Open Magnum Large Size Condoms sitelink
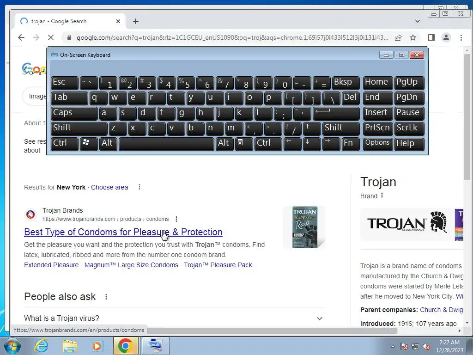 click(x=131, y=265)
